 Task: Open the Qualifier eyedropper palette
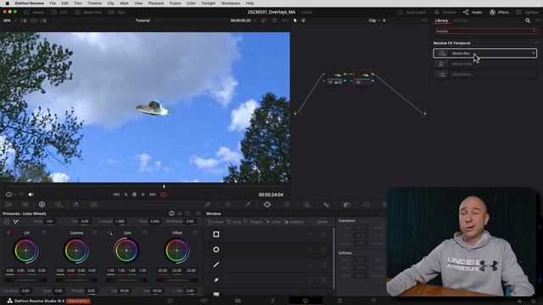tap(247, 205)
